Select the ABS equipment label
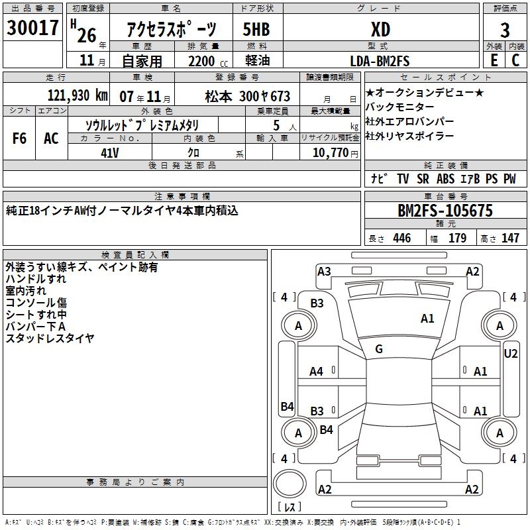This screenshot has height=530, width=530. pos(445,178)
